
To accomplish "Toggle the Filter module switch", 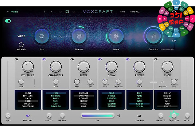I will point(72,59).
